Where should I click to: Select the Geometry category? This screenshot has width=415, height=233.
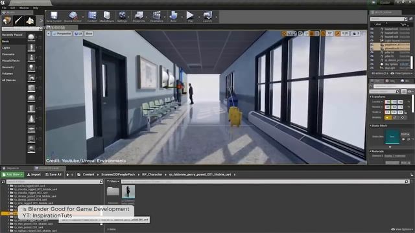(8, 67)
